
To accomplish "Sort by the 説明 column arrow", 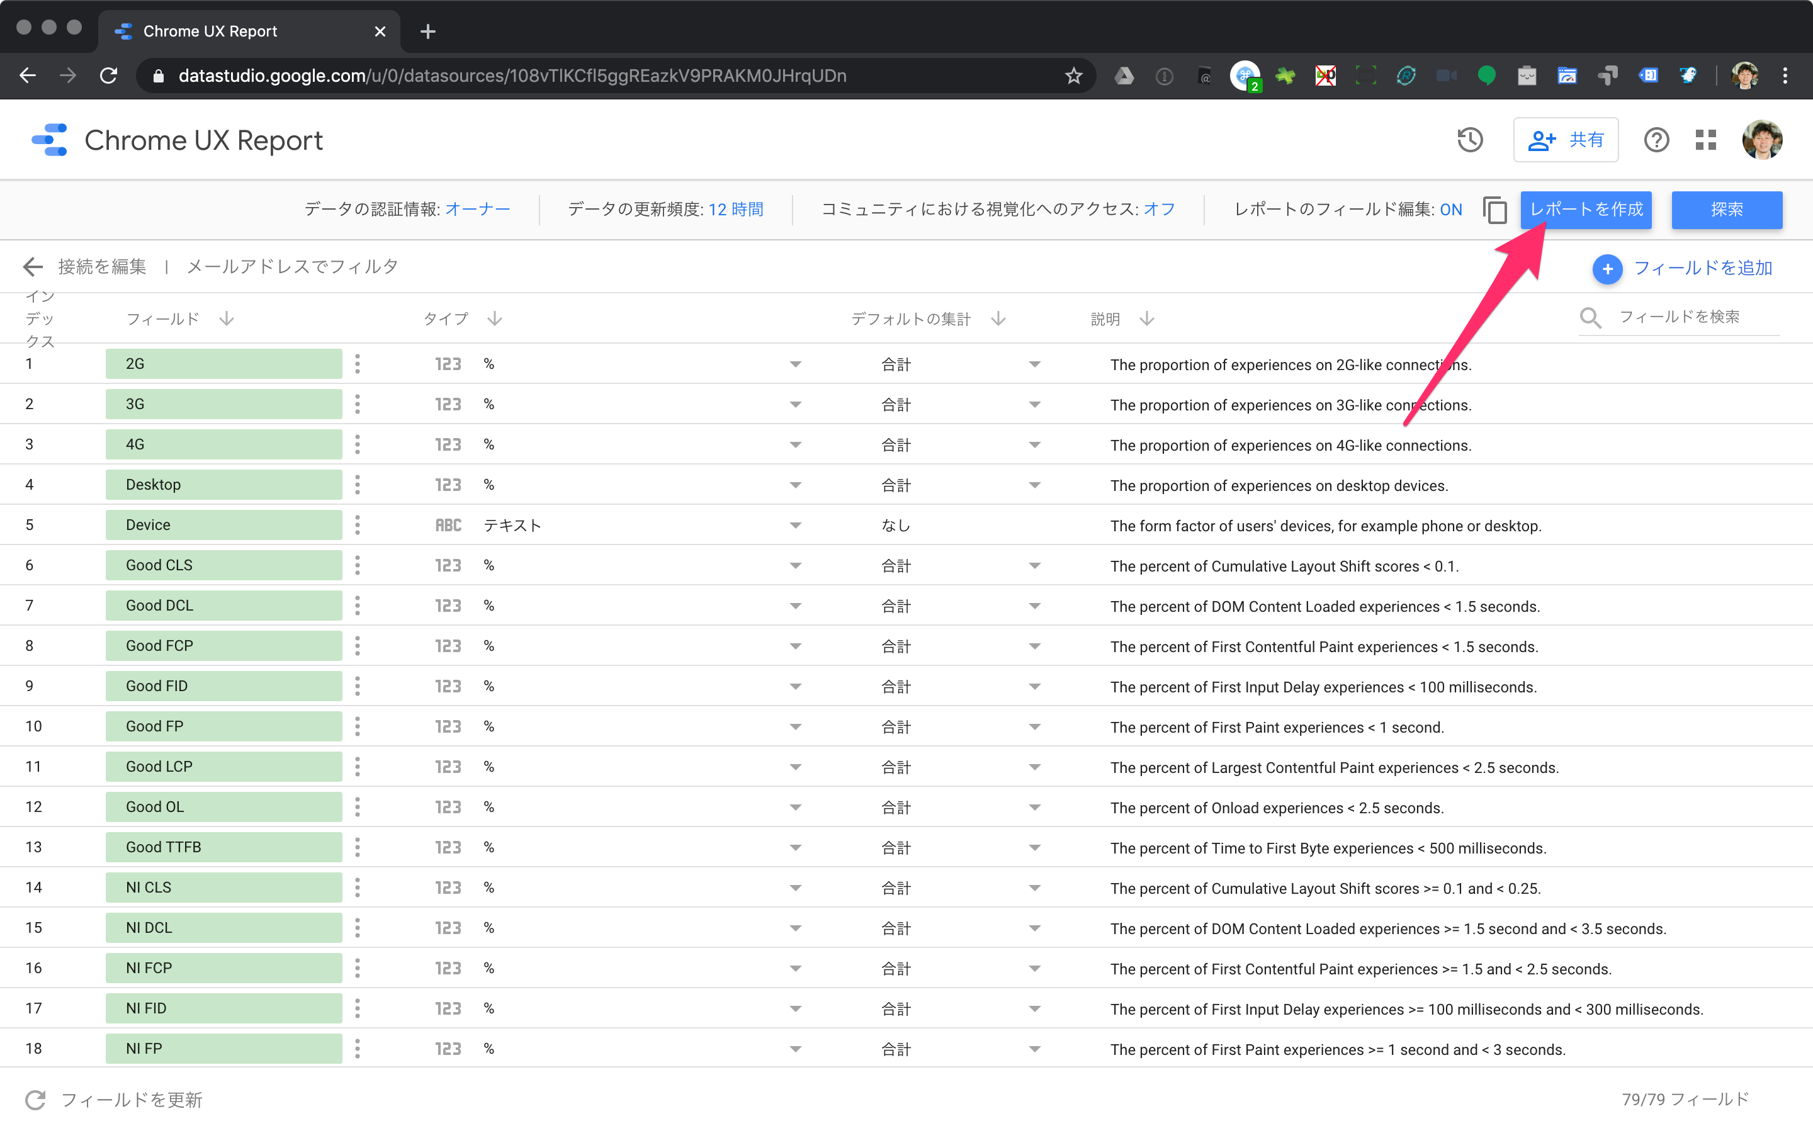I will (x=1147, y=319).
